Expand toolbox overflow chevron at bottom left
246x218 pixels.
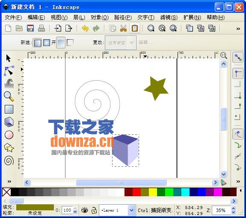pos(9,182)
